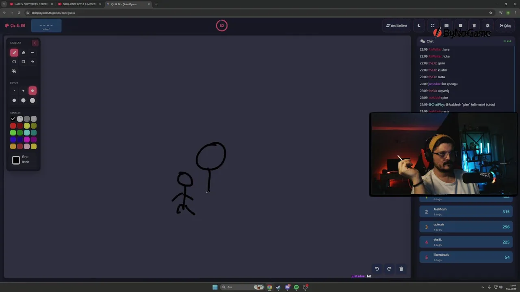Open Spotify from the taskbar
The image size is (520, 292).
pyautogui.click(x=296, y=287)
